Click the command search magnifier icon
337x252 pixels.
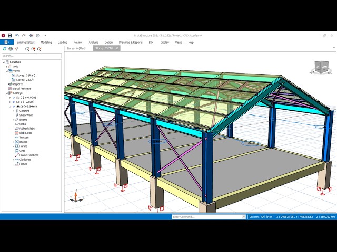[x=244, y=217]
